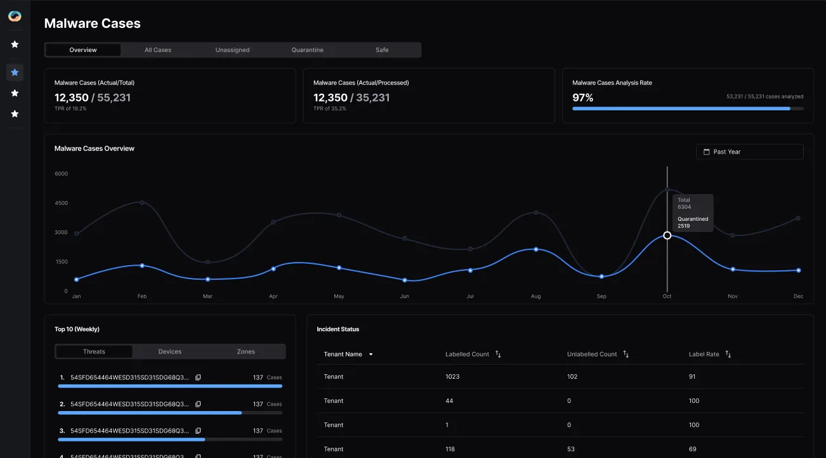Click the progress bar of threat 1
The width and height of the screenshot is (826, 458).
point(170,386)
